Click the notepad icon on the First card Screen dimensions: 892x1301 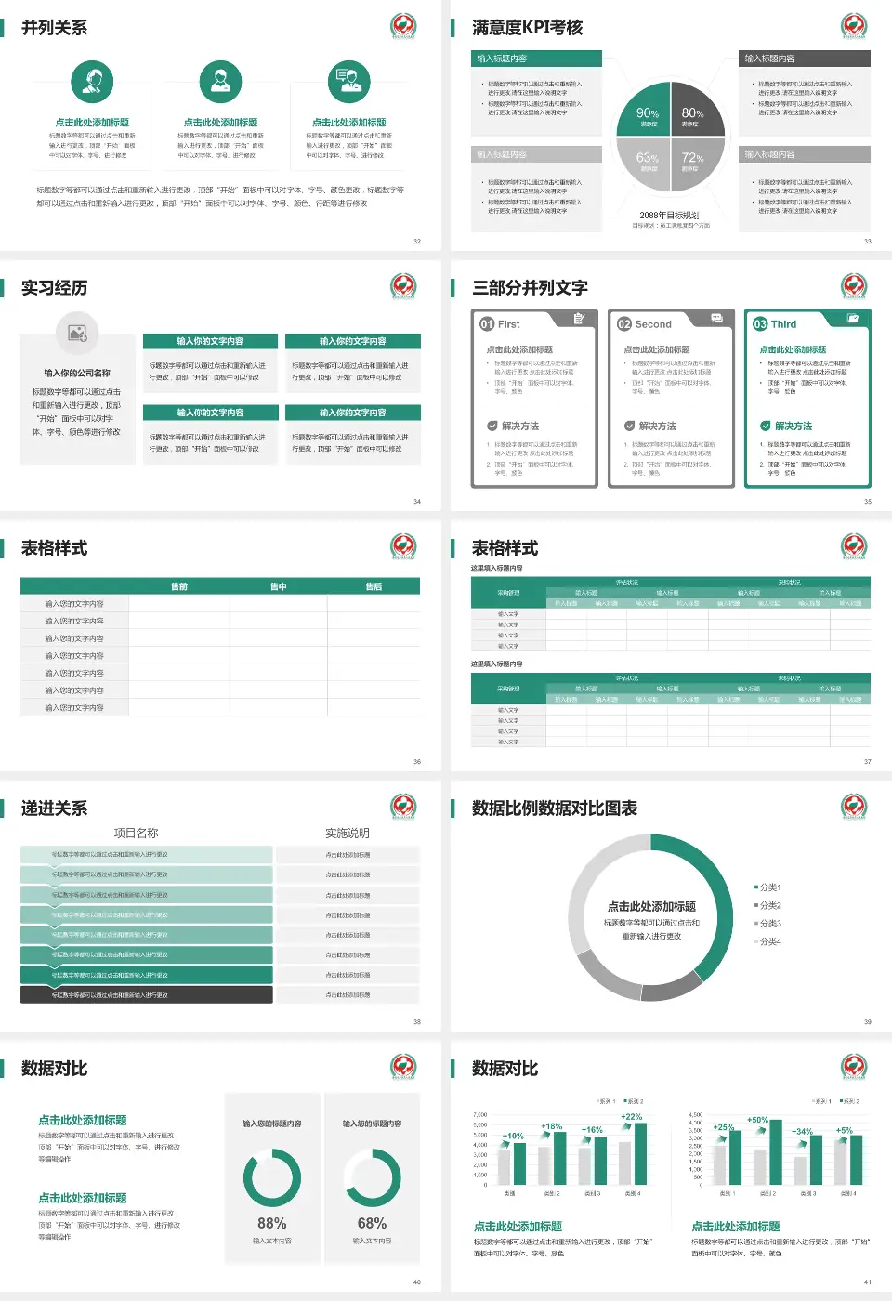[579, 319]
